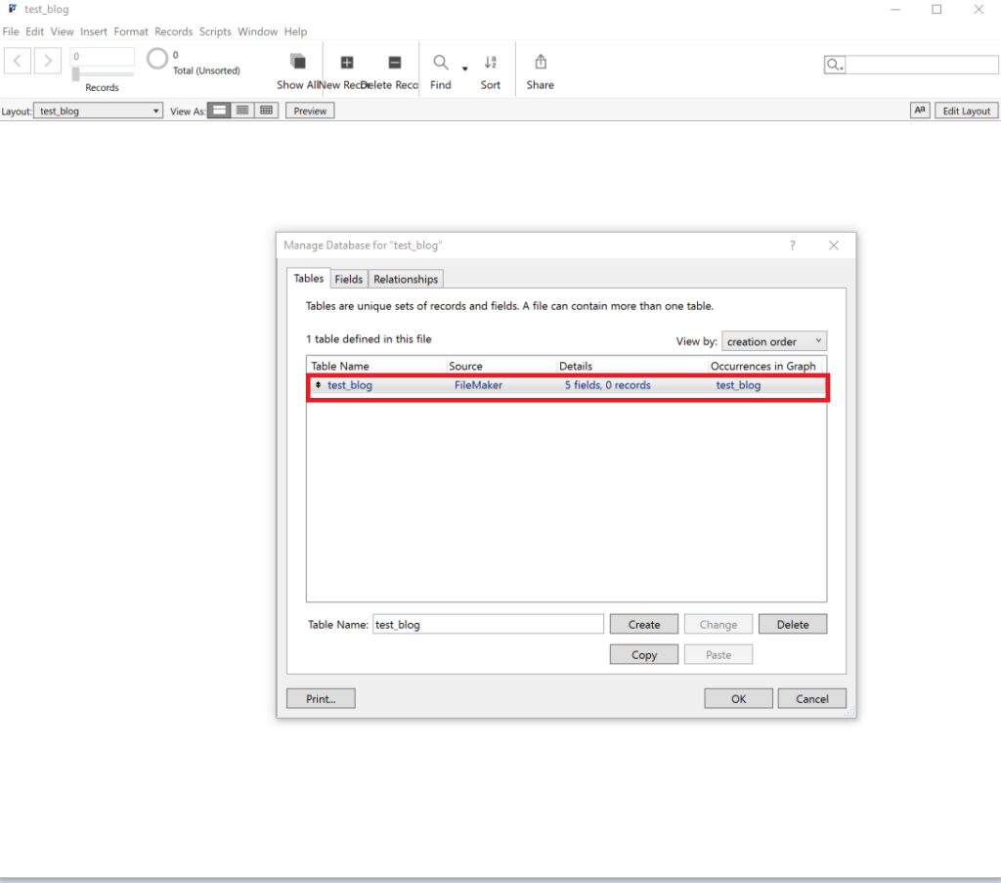The height and width of the screenshot is (883, 1001).
Task: Toggle Table view in the View As bar
Action: pos(266,110)
